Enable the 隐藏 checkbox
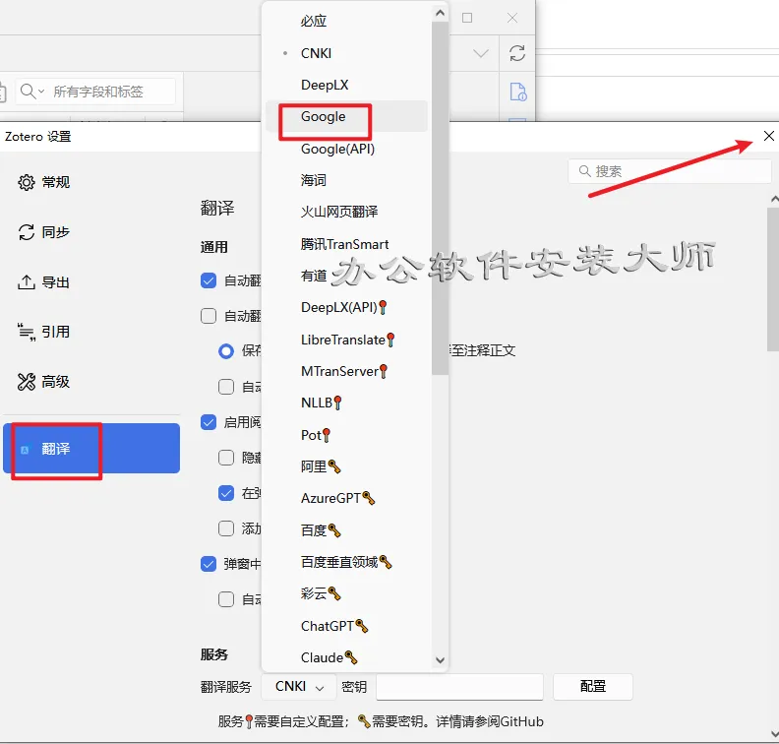Image resolution: width=779 pixels, height=744 pixels. click(226, 458)
